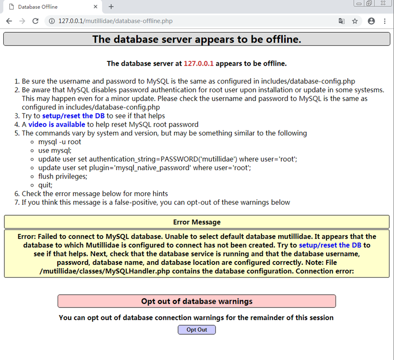Click the 'quit;' command text

coord(45,185)
